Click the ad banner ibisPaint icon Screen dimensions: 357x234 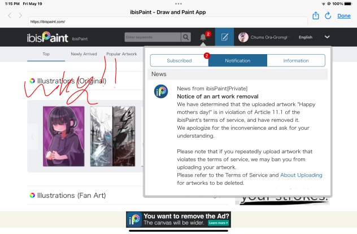click(x=134, y=219)
